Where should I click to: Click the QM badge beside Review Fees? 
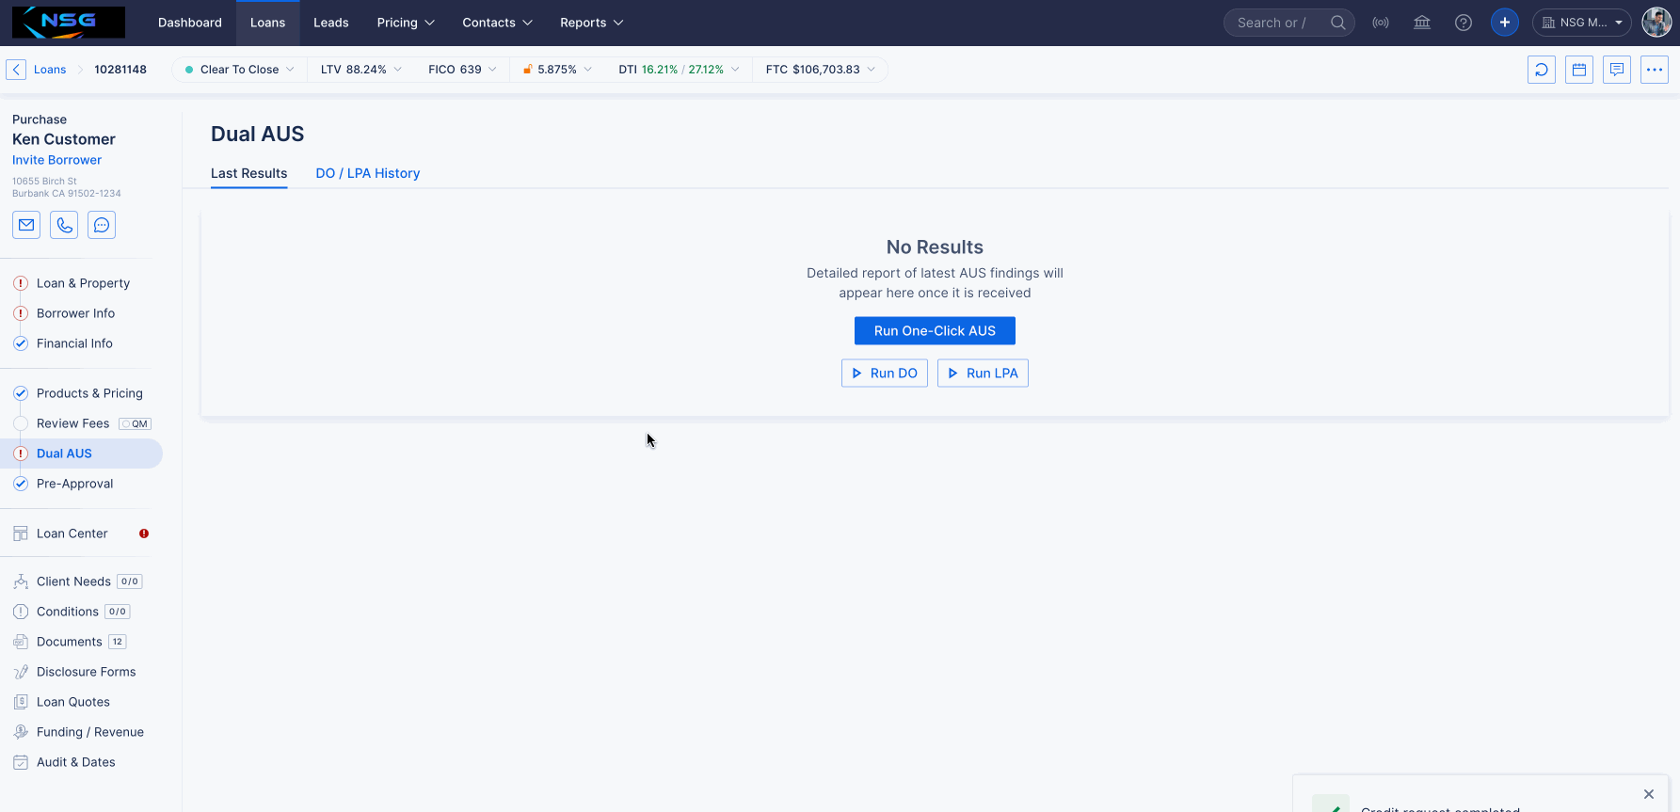(x=136, y=423)
